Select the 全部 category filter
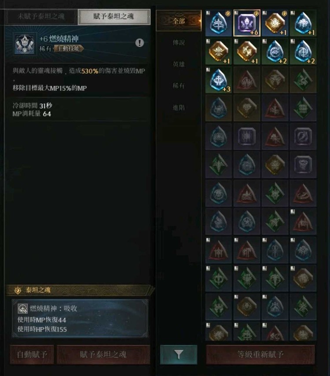This screenshot has height=376, width=330. (x=179, y=21)
